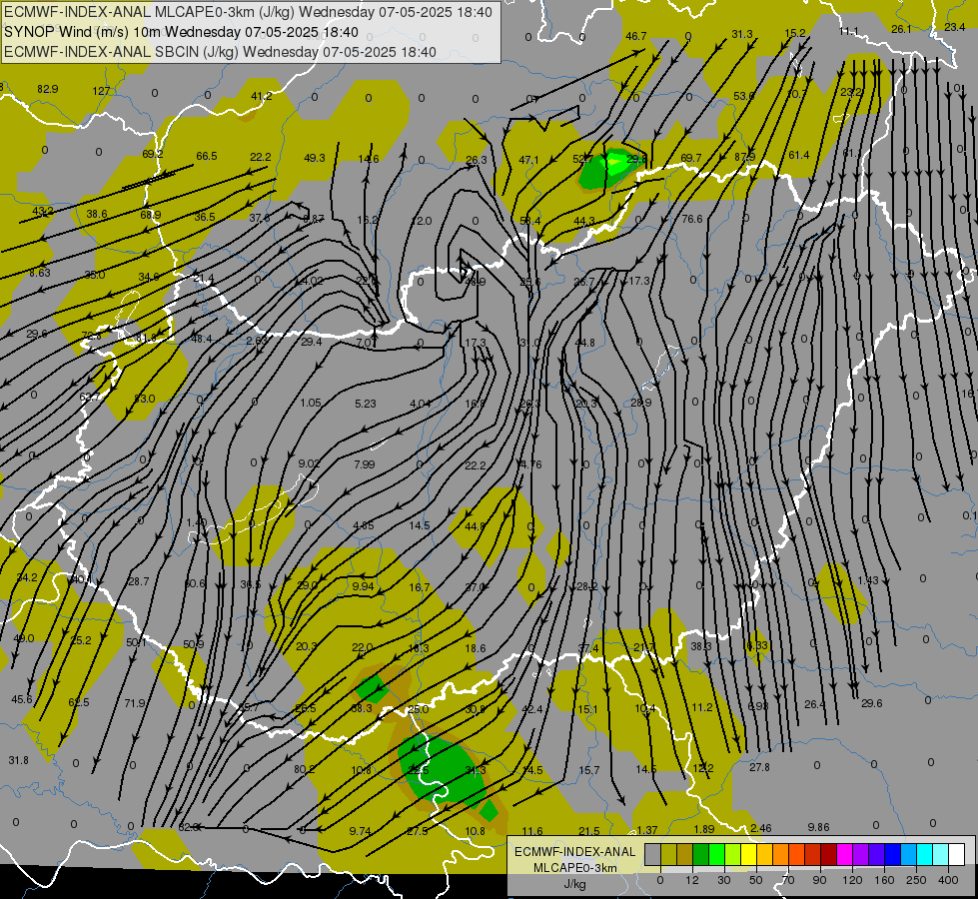
Task: Click the legend tick label 70
Action: point(788,880)
